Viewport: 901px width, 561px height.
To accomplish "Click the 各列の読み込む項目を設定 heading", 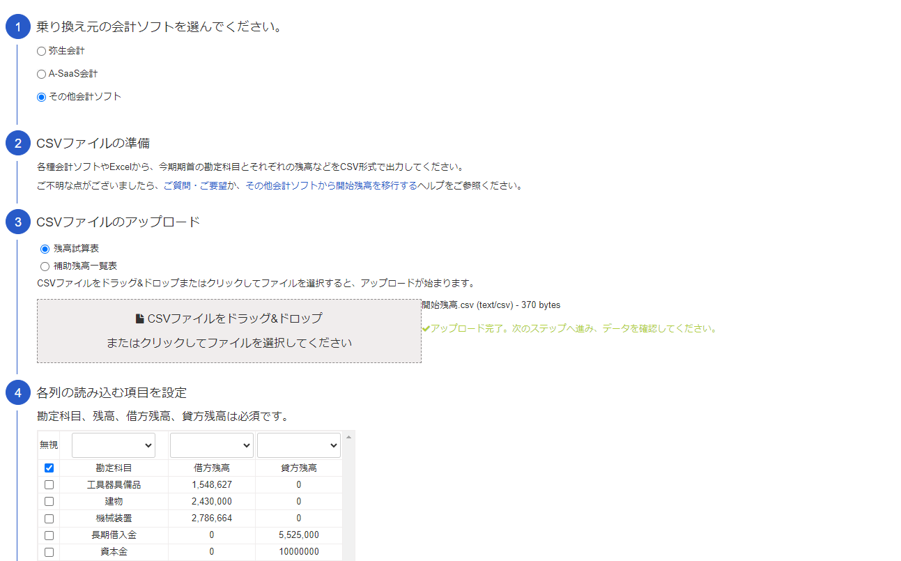I will tap(111, 392).
